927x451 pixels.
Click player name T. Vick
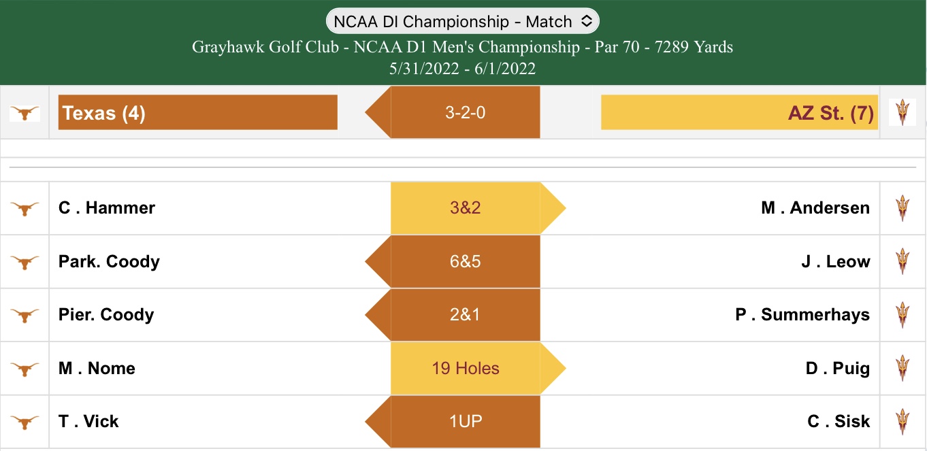88,422
